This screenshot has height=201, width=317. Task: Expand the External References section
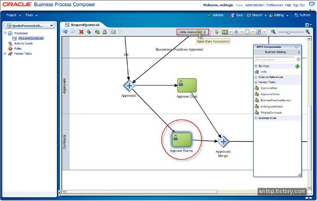(256, 77)
